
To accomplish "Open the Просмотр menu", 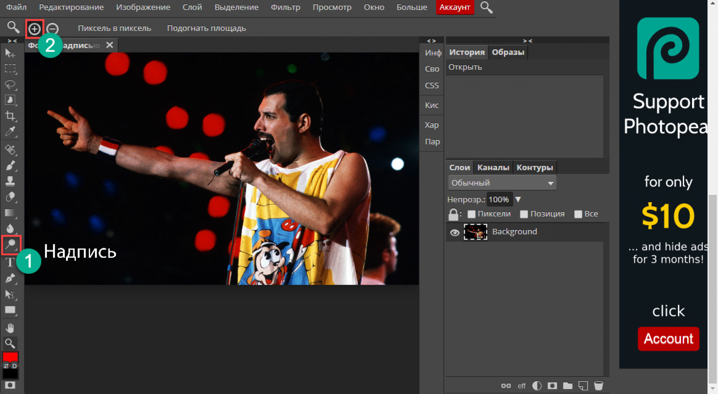I will (x=332, y=7).
